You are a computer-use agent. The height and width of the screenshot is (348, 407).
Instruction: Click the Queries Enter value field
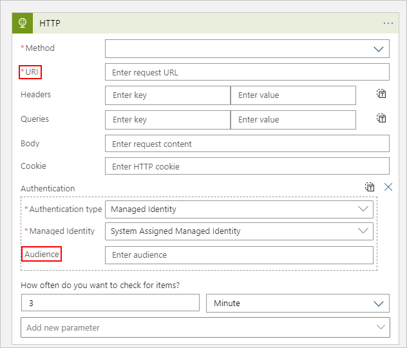tap(293, 120)
